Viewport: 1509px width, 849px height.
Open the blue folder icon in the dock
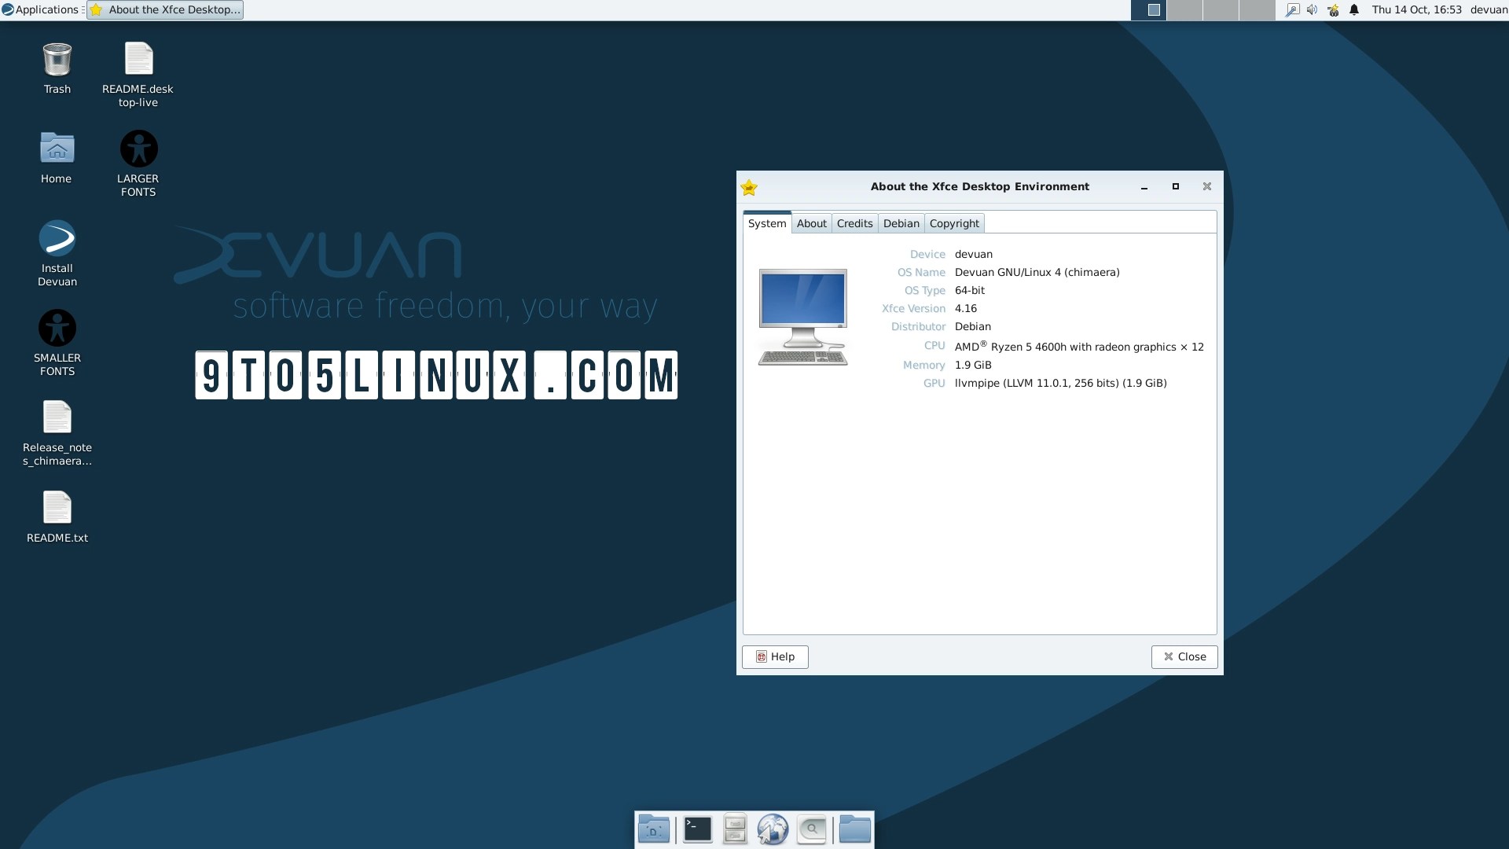tap(854, 829)
